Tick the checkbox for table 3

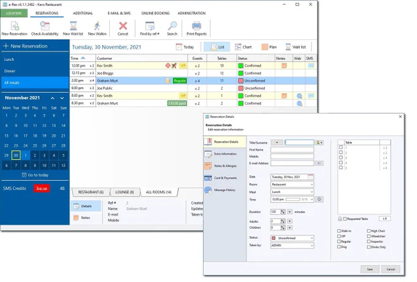(x=341, y=157)
